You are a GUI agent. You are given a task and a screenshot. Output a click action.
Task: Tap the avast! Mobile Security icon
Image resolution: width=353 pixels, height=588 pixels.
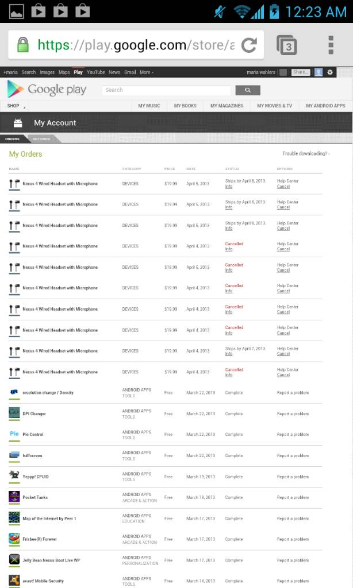[x=14, y=581]
